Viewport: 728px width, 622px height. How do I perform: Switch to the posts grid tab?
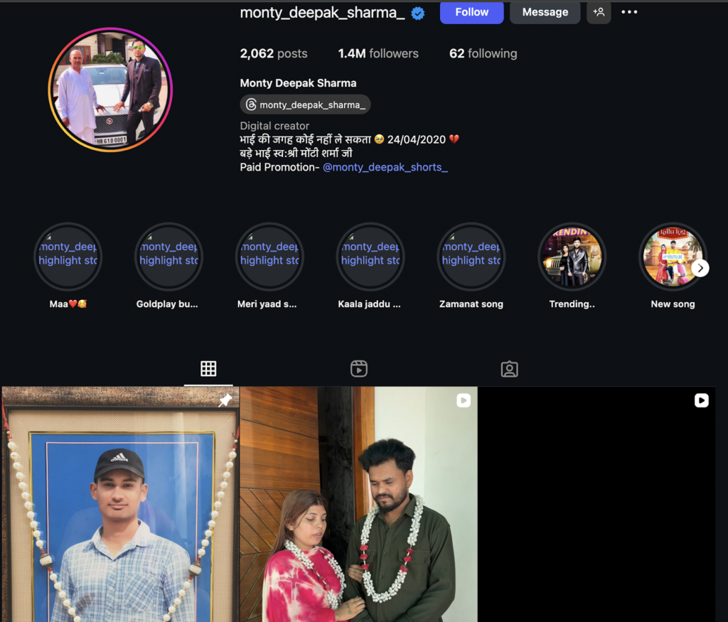(208, 368)
